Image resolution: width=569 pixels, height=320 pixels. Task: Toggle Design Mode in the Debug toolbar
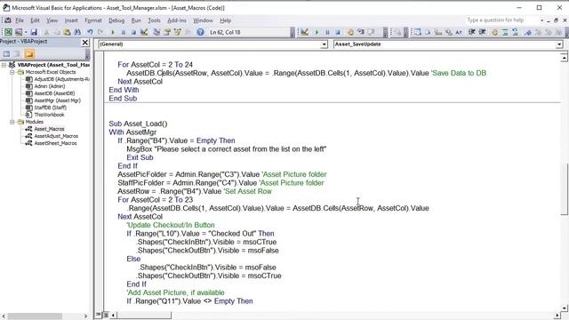point(304,32)
